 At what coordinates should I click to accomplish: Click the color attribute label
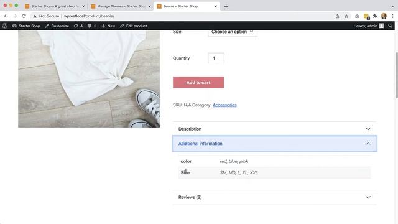pyautogui.click(x=186, y=161)
